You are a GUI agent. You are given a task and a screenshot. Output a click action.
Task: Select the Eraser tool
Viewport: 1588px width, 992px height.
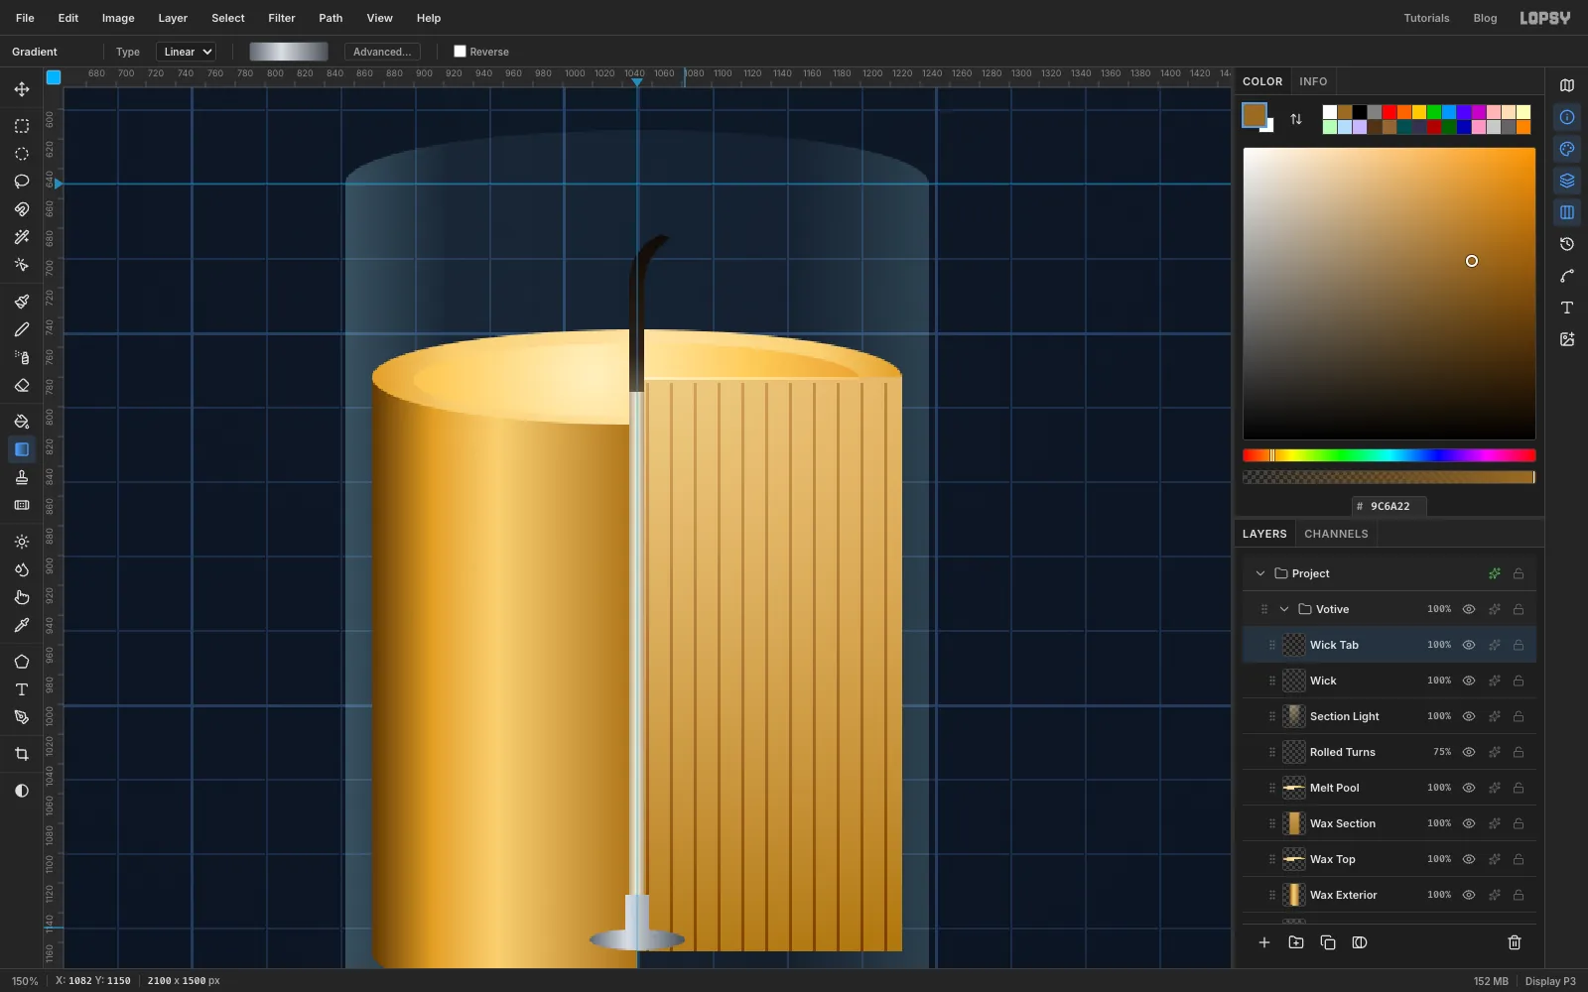click(22, 385)
